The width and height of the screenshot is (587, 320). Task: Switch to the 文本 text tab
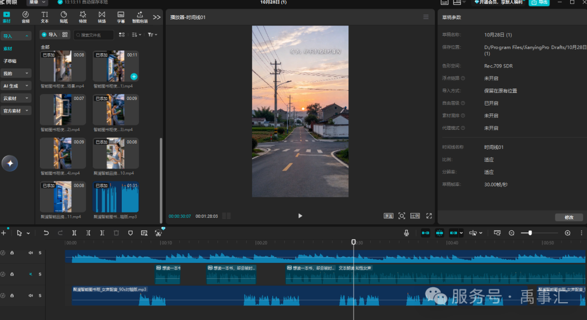coord(45,17)
